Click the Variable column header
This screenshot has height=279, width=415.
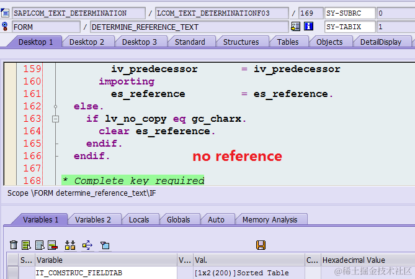point(106,260)
